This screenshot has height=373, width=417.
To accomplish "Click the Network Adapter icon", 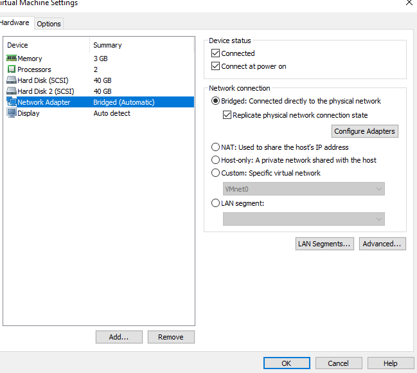I will (x=12, y=102).
